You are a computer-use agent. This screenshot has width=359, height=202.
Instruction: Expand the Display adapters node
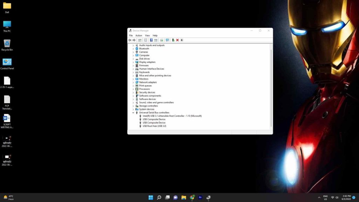pos(133,62)
